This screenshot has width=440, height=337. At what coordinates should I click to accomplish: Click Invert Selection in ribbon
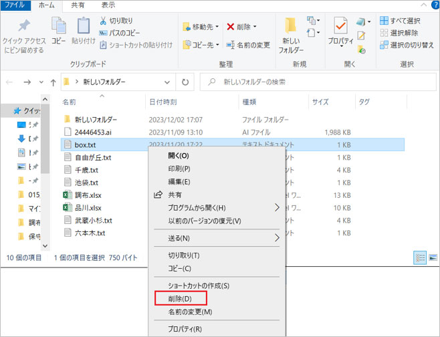coord(407,45)
